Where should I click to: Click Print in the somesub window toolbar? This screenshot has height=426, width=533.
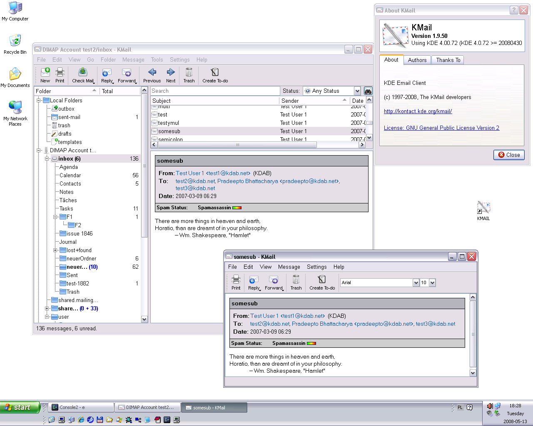[x=236, y=282]
